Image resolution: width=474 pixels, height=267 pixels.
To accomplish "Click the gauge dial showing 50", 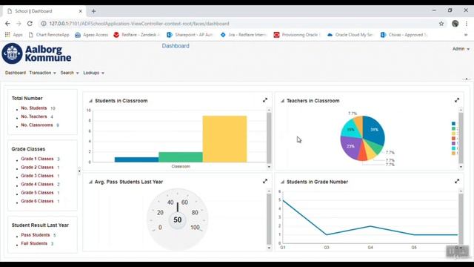I will pyautogui.click(x=178, y=220).
